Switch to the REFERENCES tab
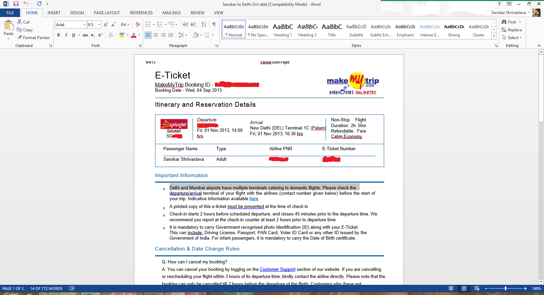 coord(141,13)
